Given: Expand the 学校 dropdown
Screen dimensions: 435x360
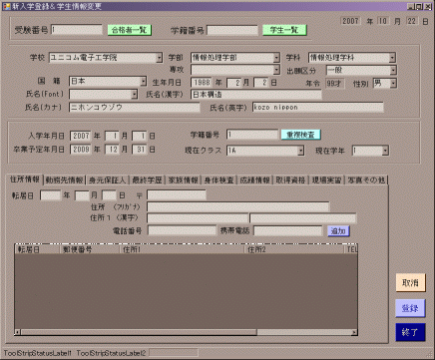Looking at the screenshot, I should (x=160, y=58).
